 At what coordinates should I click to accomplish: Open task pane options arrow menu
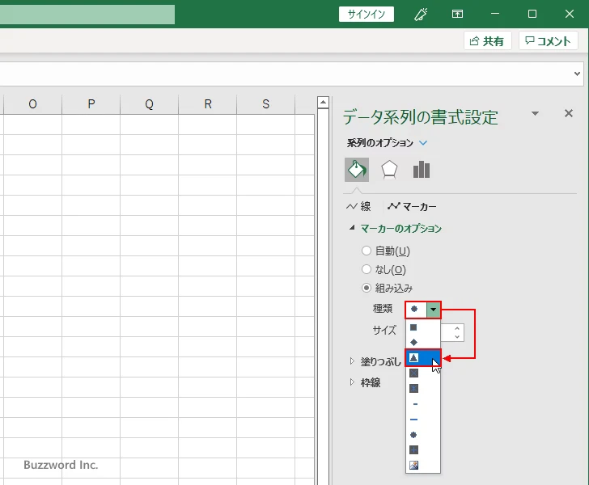tap(536, 113)
